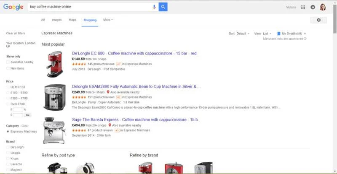Click the maximum price input field
Viewport: 337px width, 174px height.
18,115
